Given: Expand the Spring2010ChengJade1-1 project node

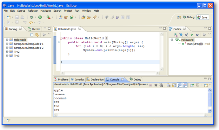Looking at the screenshot, I should 7,44.
